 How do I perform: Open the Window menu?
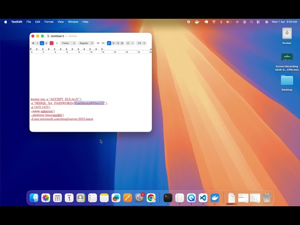[x=73, y=22]
